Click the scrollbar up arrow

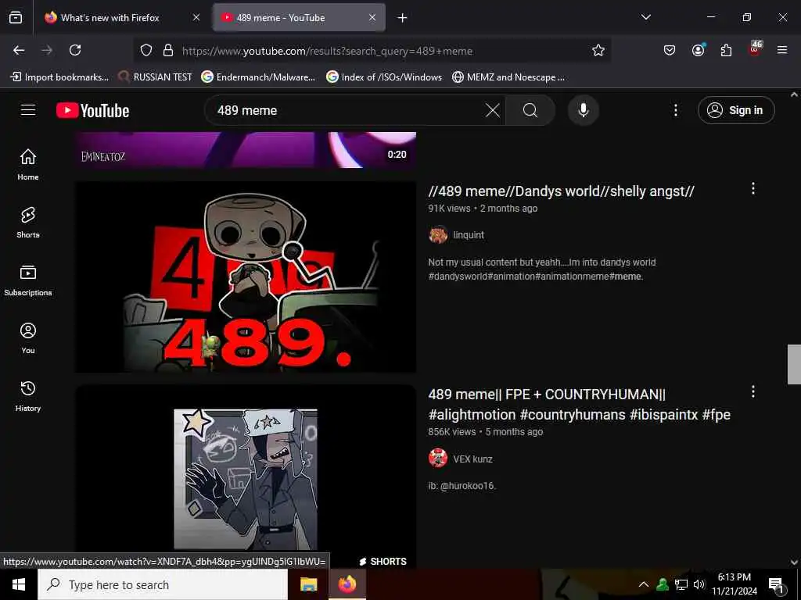[794, 95]
